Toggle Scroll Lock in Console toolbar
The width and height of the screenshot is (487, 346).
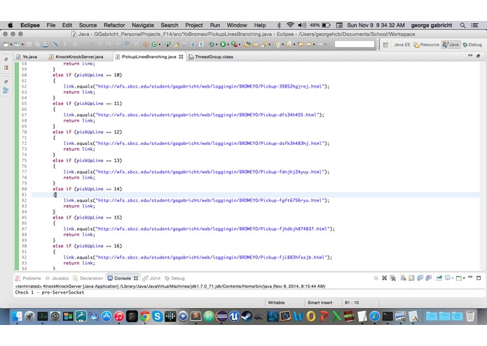click(411, 278)
